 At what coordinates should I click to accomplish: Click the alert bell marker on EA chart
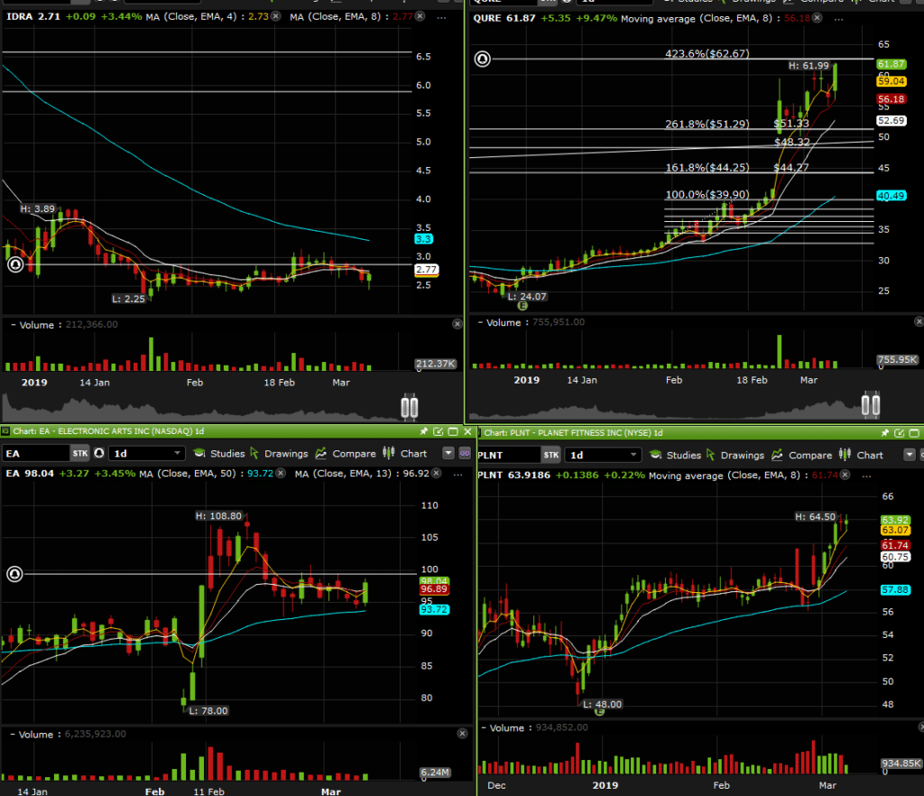point(14,574)
